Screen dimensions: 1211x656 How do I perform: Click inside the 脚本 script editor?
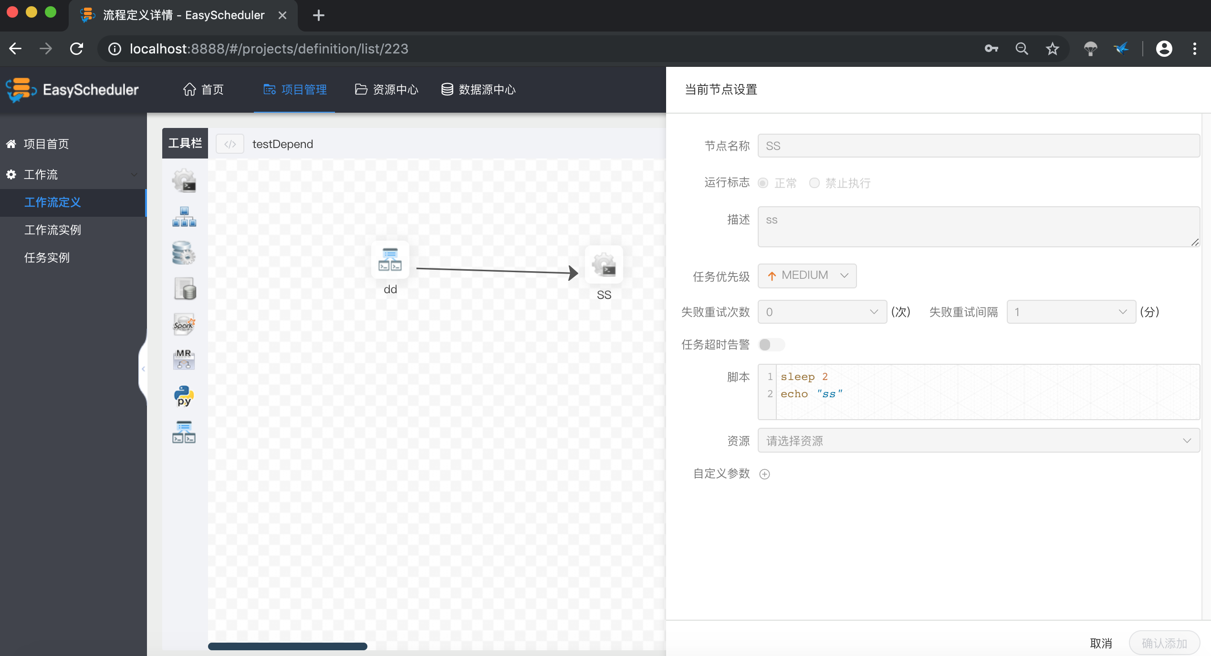click(979, 392)
